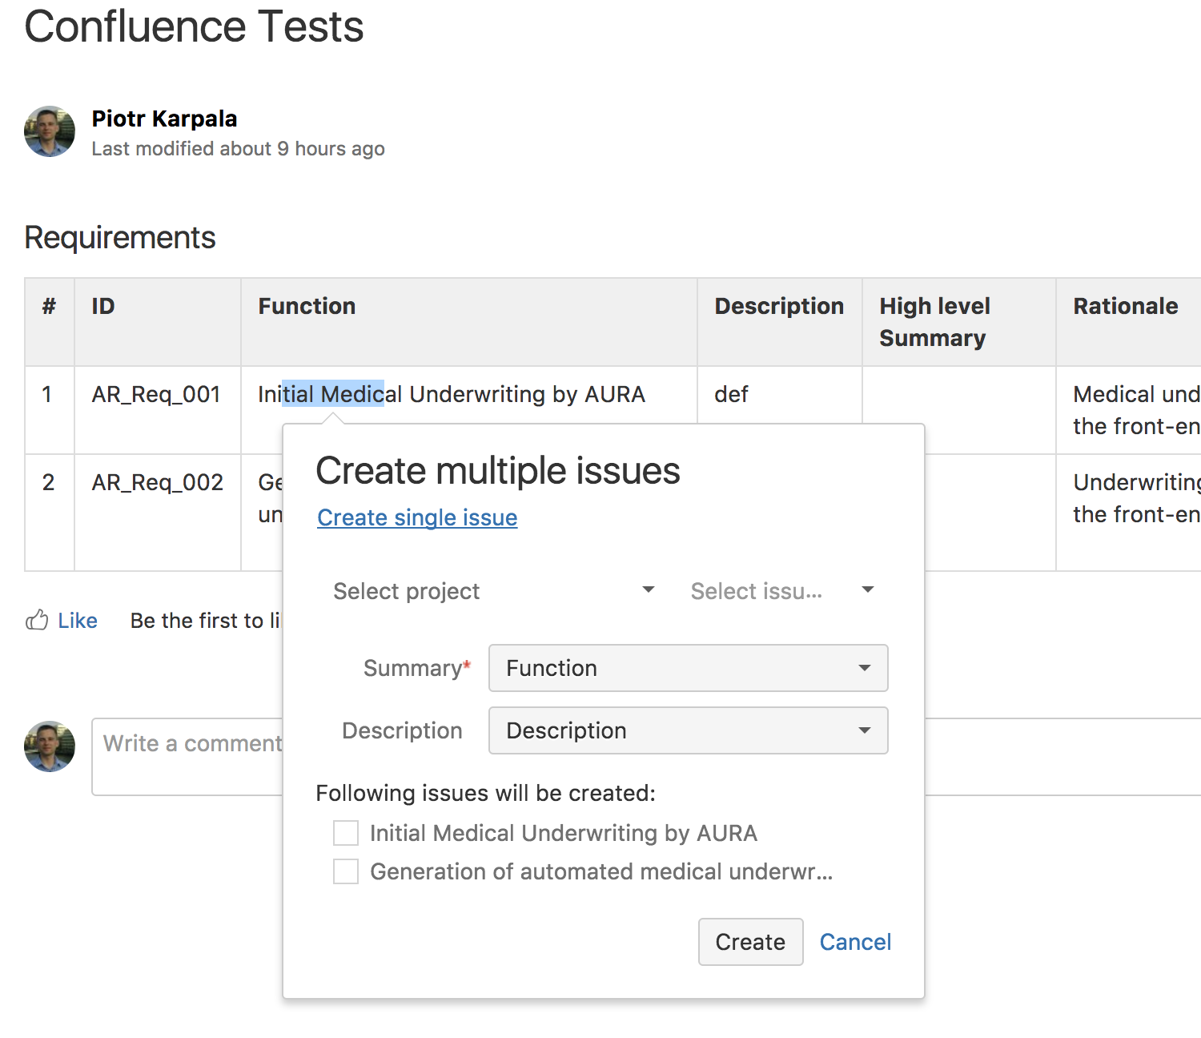Click the # column header
This screenshot has height=1038, width=1201.
50,322
